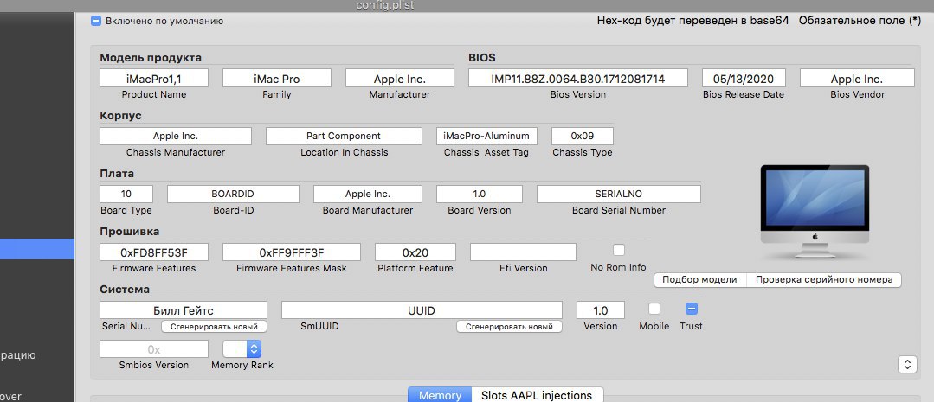Click the Подбор модели button

point(700,279)
